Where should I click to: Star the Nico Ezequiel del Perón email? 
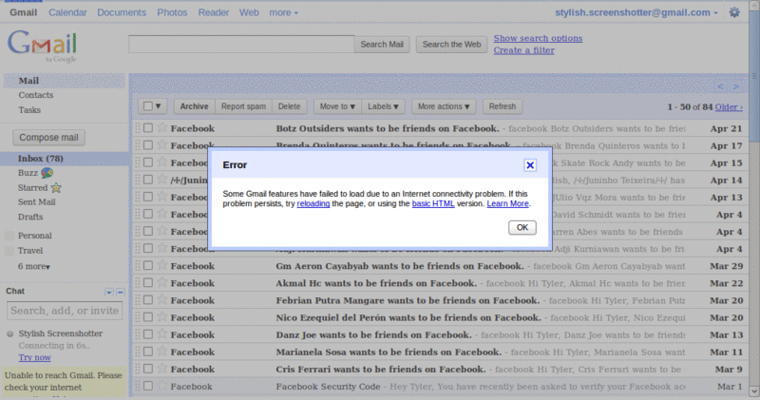(162, 316)
